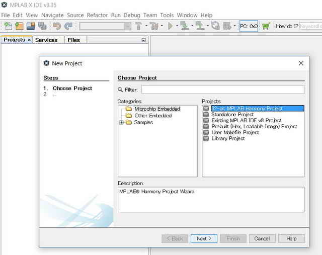Open the project configuration combo box
The height and width of the screenshot is (255, 322).
pos(105,26)
